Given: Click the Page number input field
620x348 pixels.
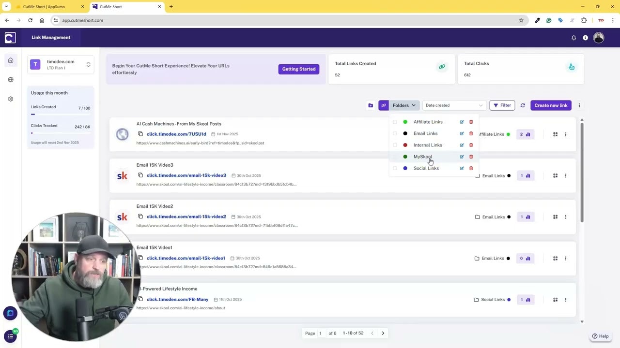Looking at the screenshot, I should pos(321,333).
